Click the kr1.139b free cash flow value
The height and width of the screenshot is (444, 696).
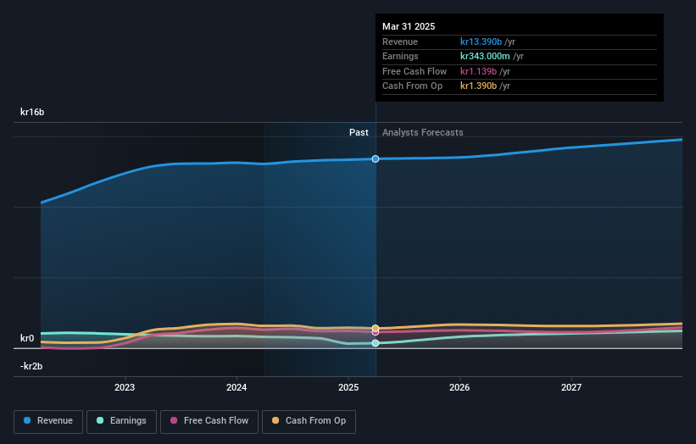(x=478, y=71)
